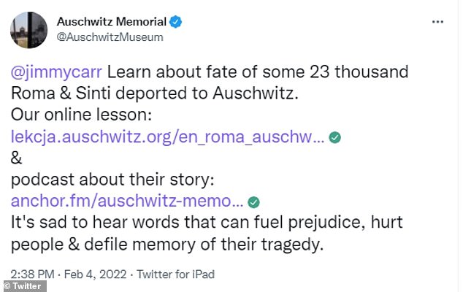Click green checkmark beside anchor.fm link
Image resolution: width=463 pixels, height=292 pixels.
(x=254, y=201)
